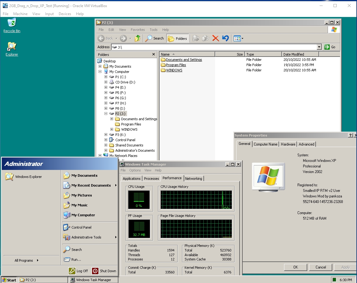Image resolution: width=357 pixels, height=283 pixels.
Task: Open Explorer Edit menu
Action: click(111, 30)
